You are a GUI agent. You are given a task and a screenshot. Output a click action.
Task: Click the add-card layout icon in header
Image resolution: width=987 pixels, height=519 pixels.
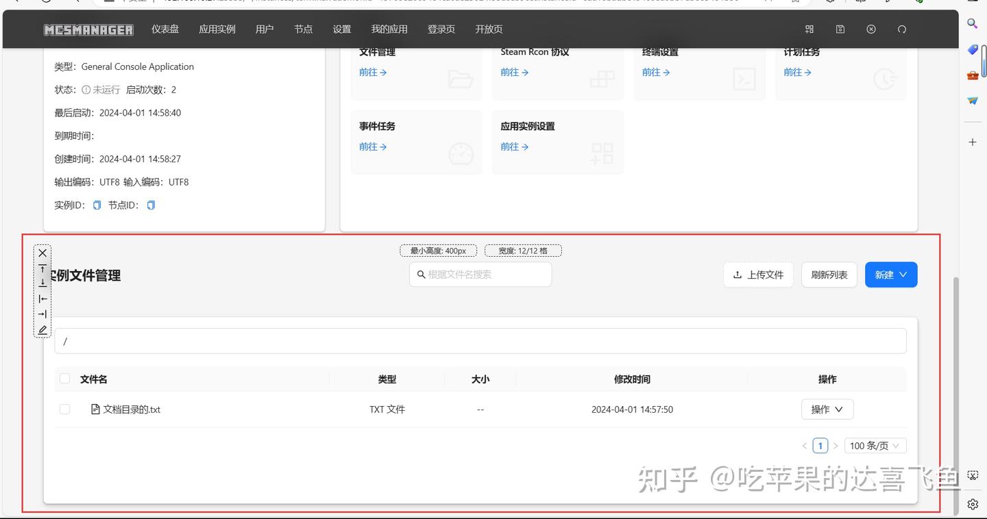point(809,29)
